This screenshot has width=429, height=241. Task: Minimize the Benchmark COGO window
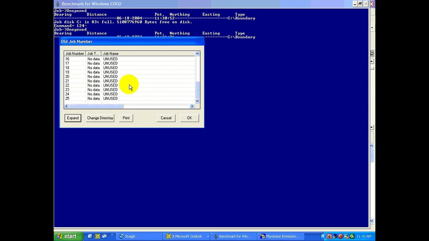pos(355,4)
